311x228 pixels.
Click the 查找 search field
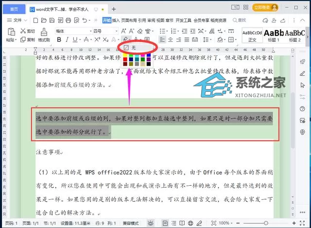(240, 20)
